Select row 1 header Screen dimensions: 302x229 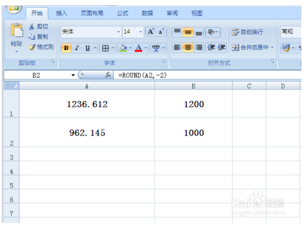(x=11, y=104)
